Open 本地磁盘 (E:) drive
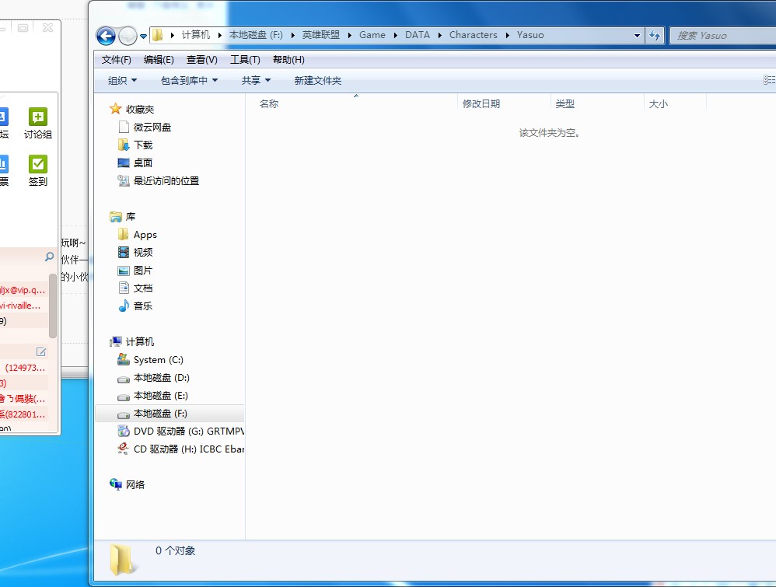Screen dimensions: 776x587 click(x=161, y=396)
